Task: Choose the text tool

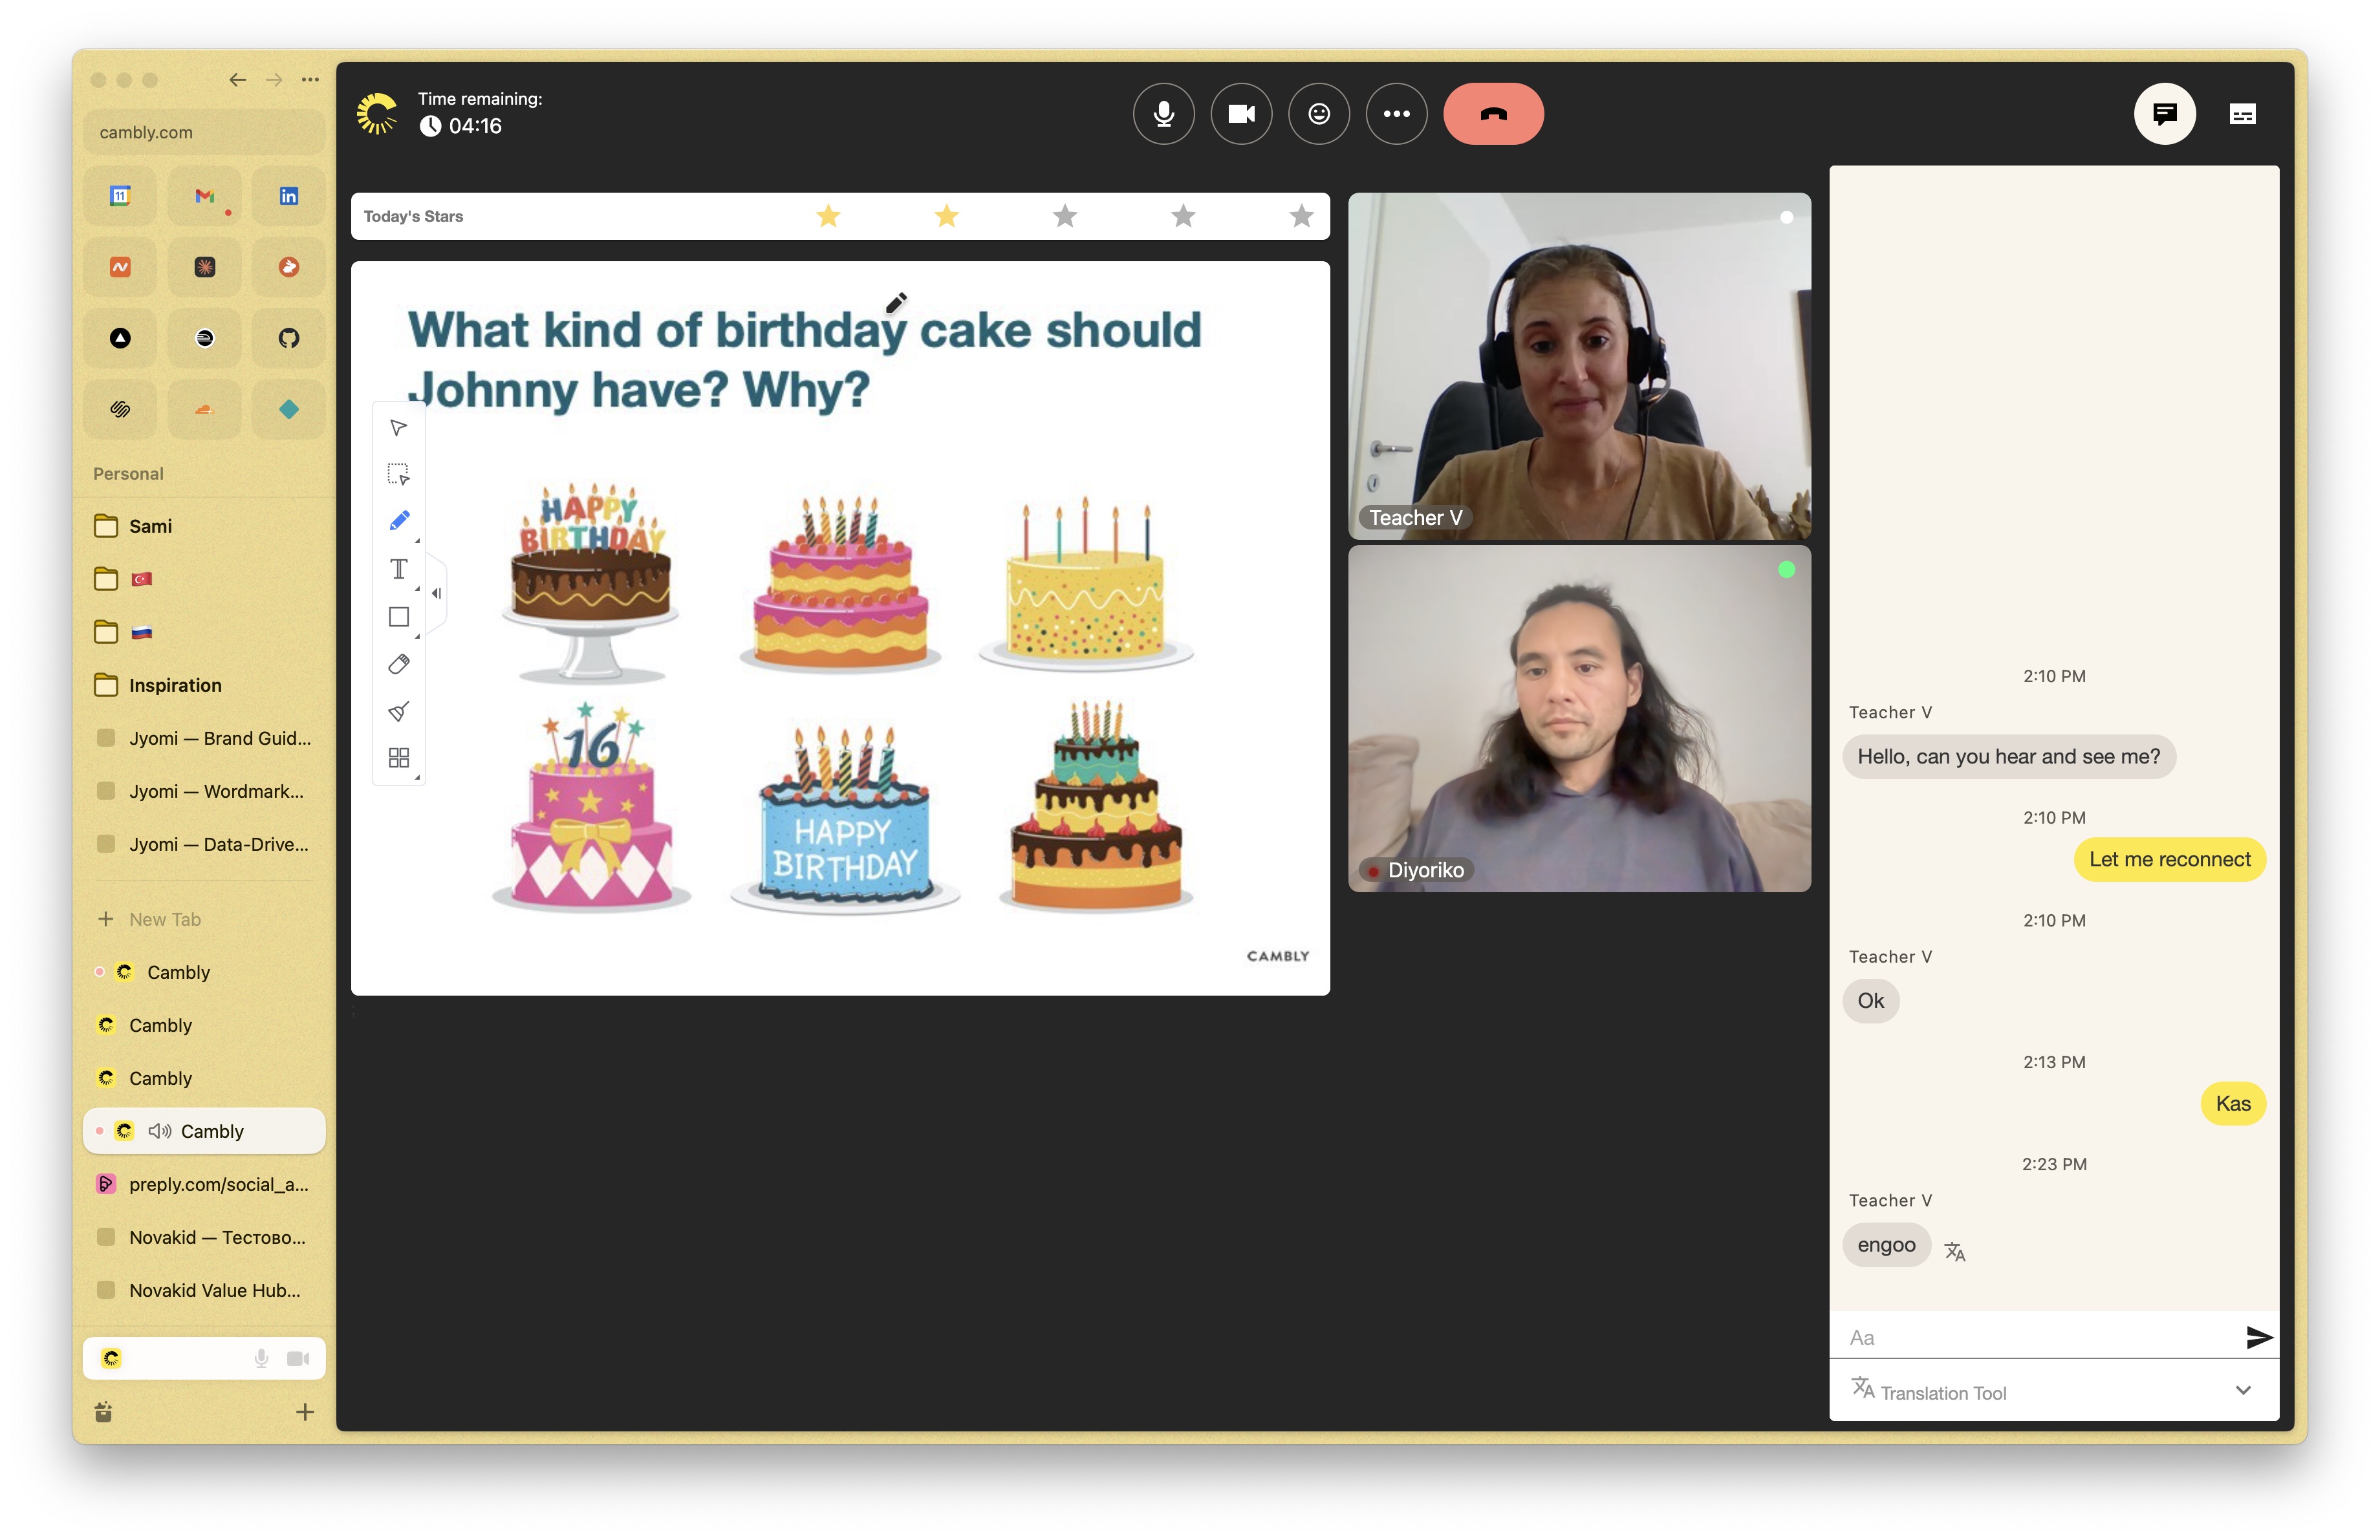Action: tap(398, 569)
